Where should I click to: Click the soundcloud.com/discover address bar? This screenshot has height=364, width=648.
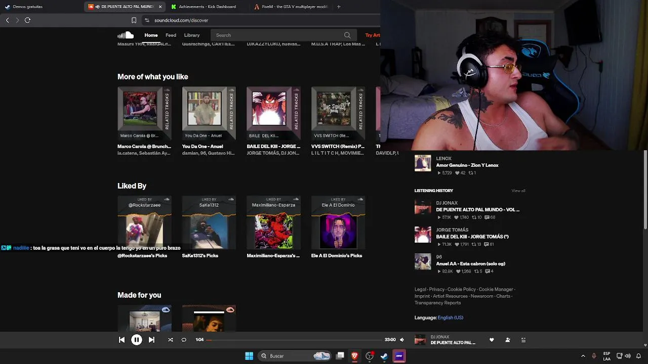pyautogui.click(x=181, y=20)
